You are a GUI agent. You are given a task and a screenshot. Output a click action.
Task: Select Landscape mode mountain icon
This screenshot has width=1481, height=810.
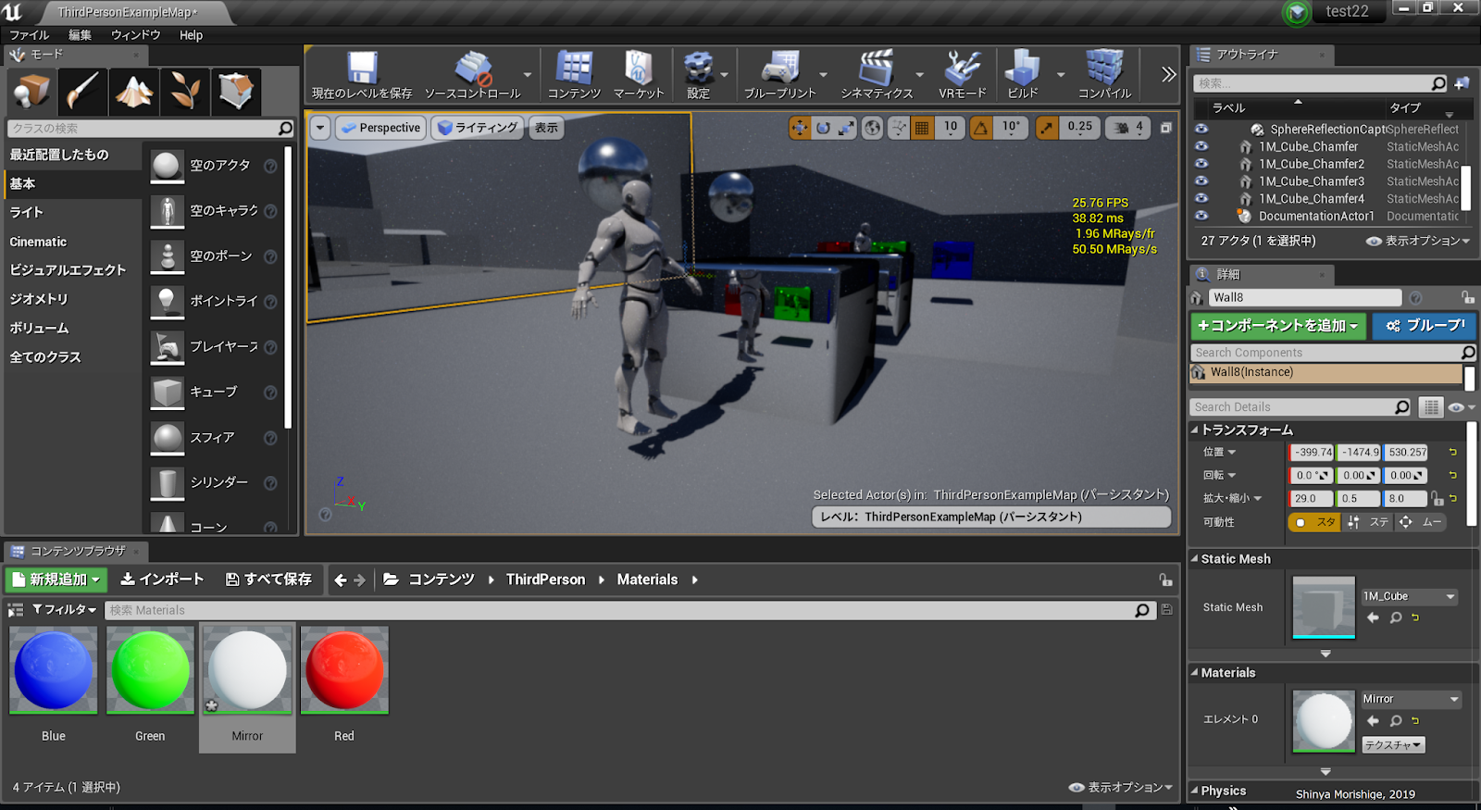(133, 91)
